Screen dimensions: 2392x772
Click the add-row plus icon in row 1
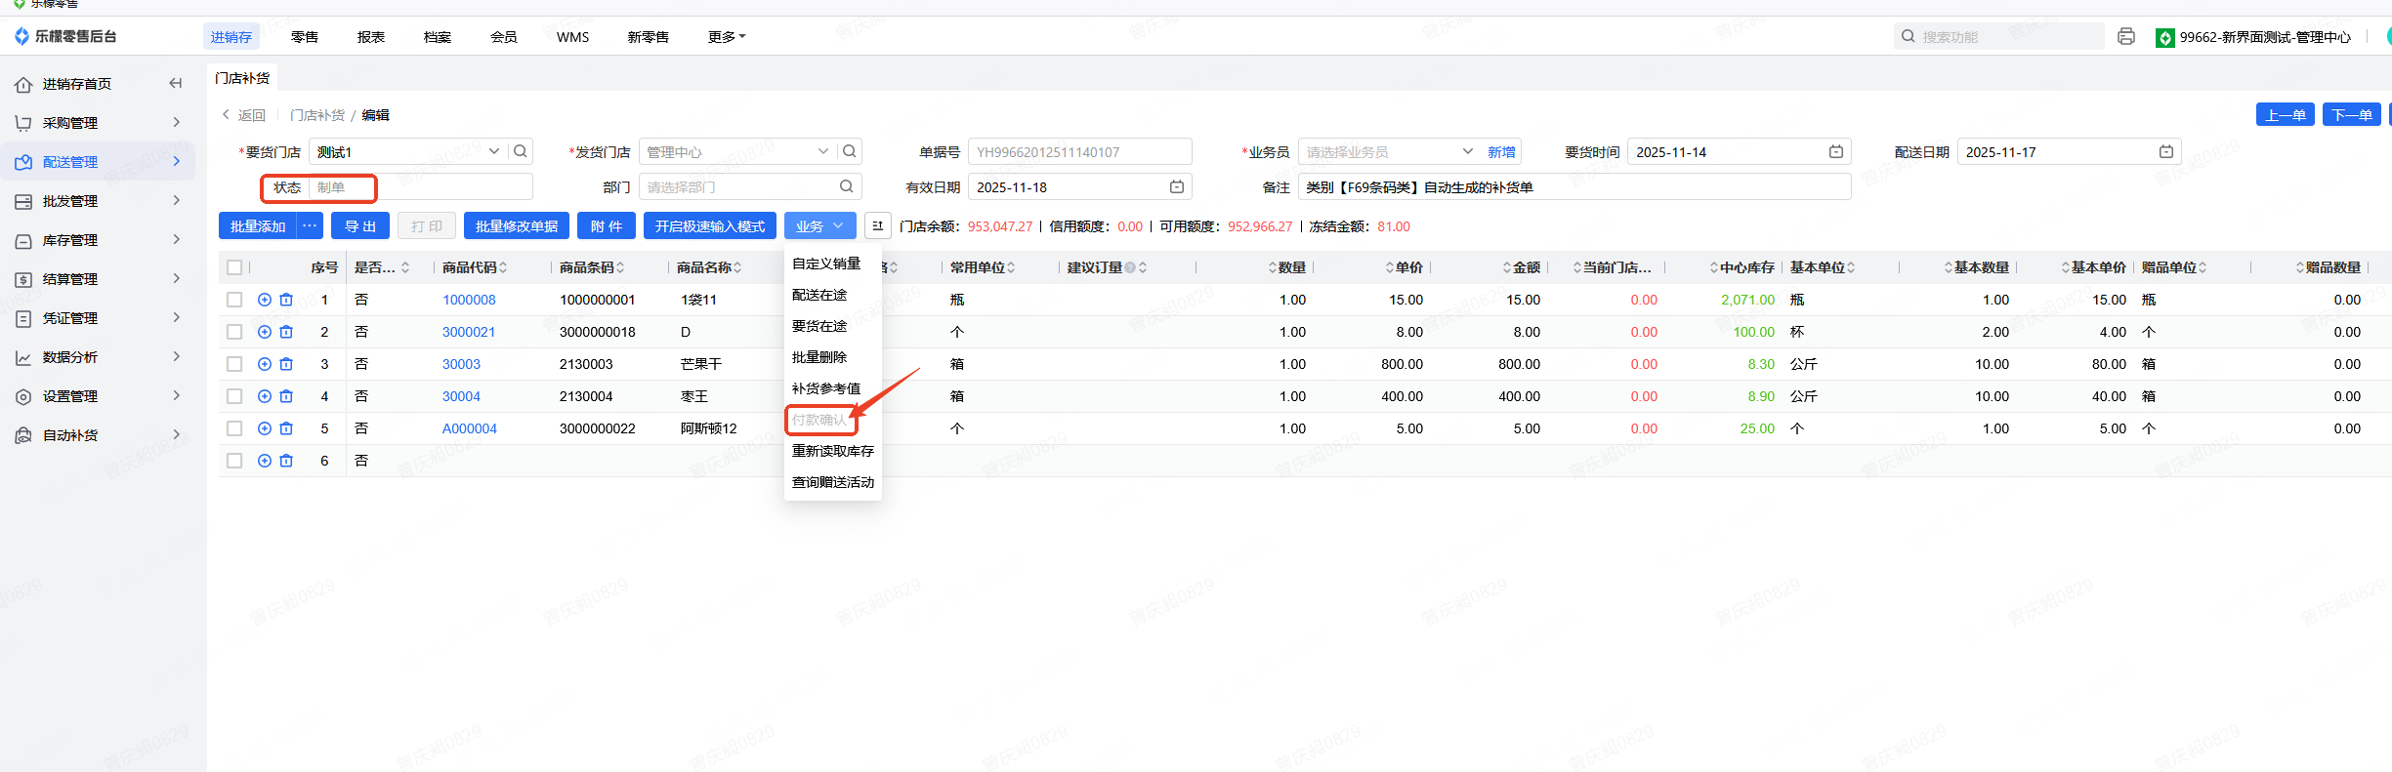tap(265, 300)
